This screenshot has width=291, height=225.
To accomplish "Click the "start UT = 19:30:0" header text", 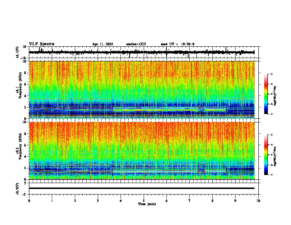I will (177, 44).
